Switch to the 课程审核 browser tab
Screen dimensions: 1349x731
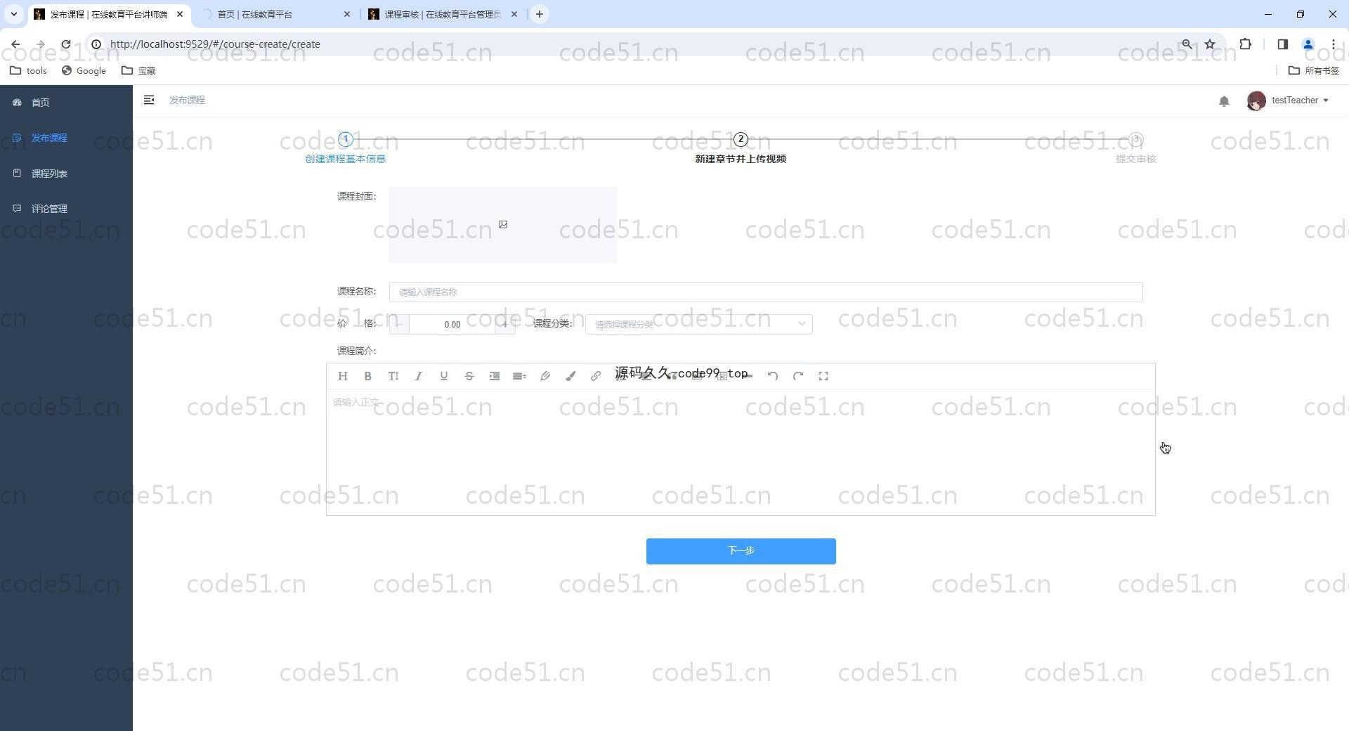442,14
